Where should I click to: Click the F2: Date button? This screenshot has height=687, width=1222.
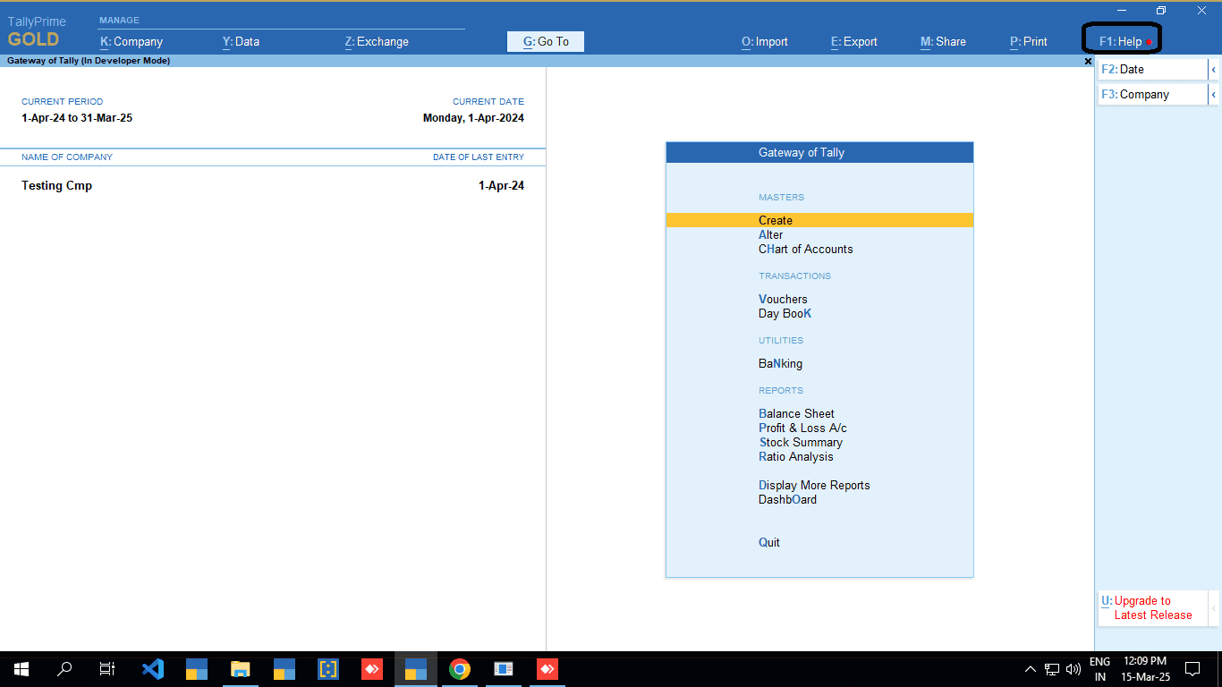coord(1153,69)
